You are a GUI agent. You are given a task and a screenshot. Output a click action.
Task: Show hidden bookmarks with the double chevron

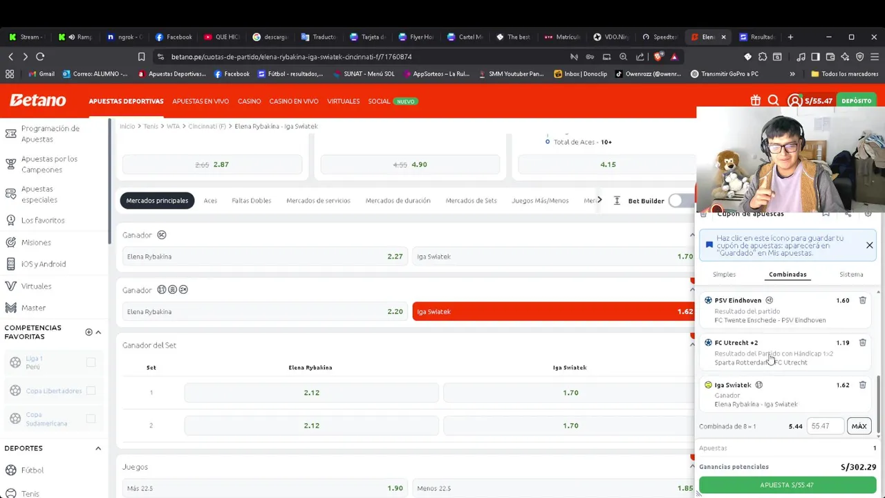coord(792,74)
